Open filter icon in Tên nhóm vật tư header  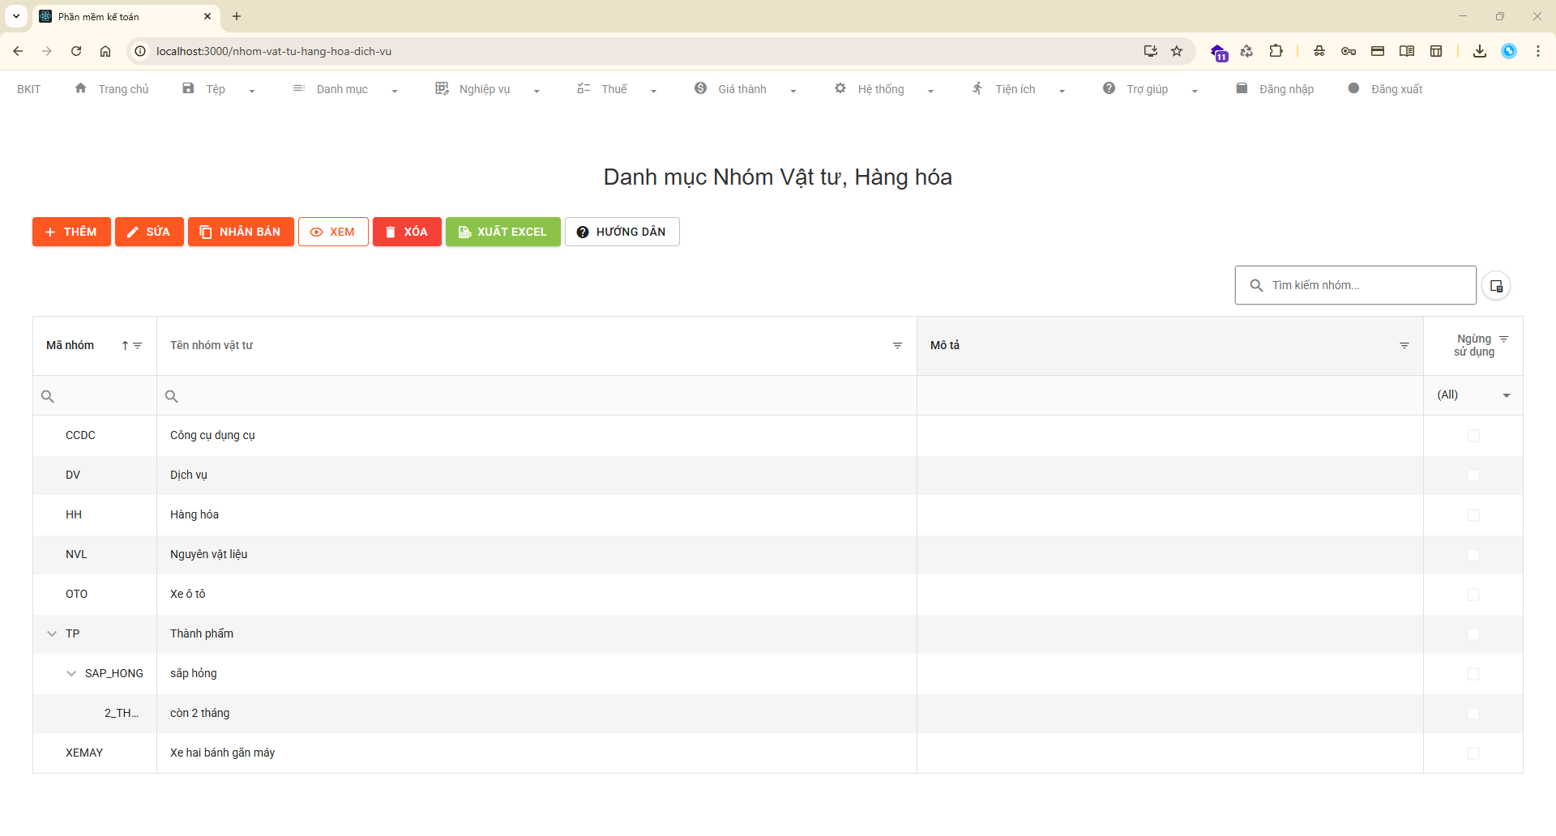(897, 346)
